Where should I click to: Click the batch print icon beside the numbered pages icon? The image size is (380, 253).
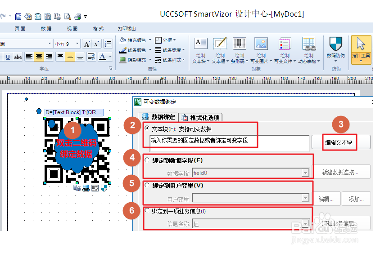(58, 17)
